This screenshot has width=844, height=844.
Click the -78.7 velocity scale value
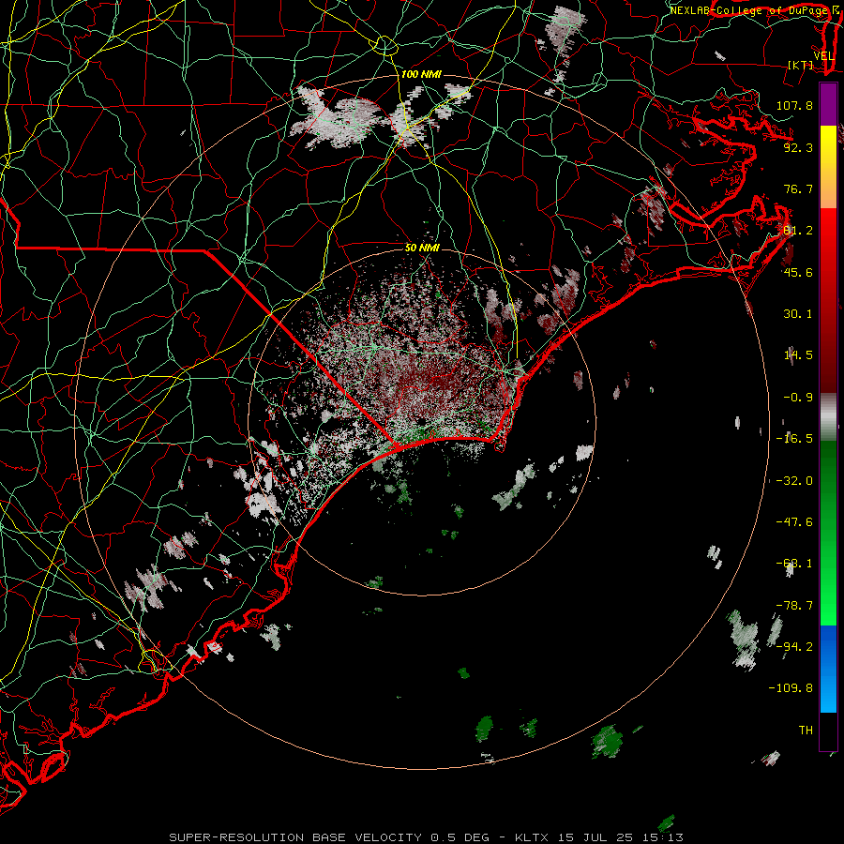794,606
